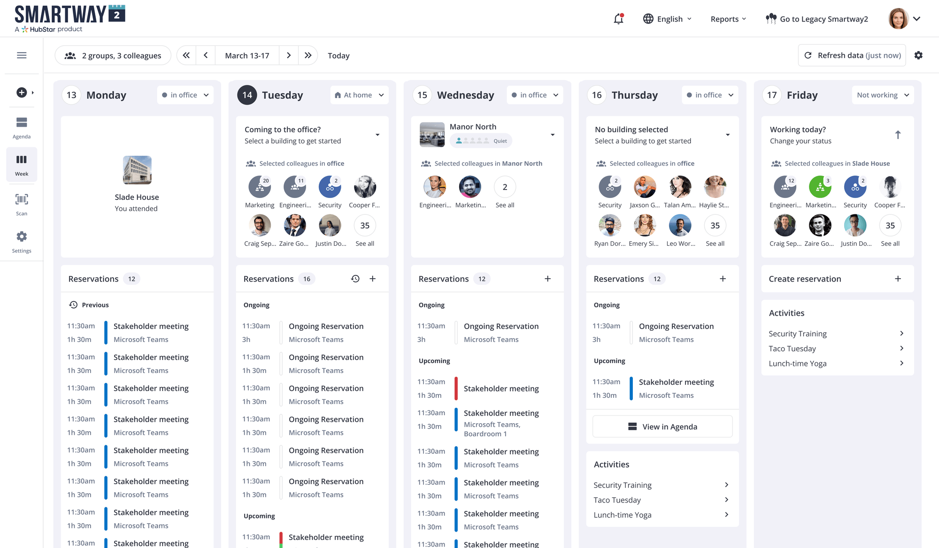Screen dimensions: 939x548
Task: Open Tuesday's Marketing group with 20 members
Action: [x=260, y=187]
